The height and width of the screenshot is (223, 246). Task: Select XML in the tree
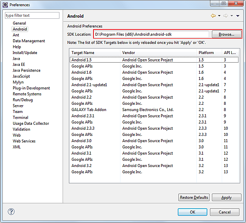16,147
